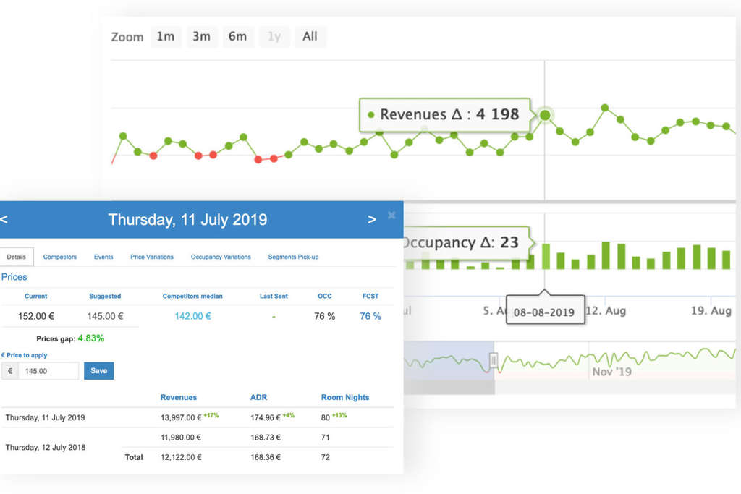Select the highlighted Revenues data point
The height and width of the screenshot is (494, 741).
tap(544, 115)
